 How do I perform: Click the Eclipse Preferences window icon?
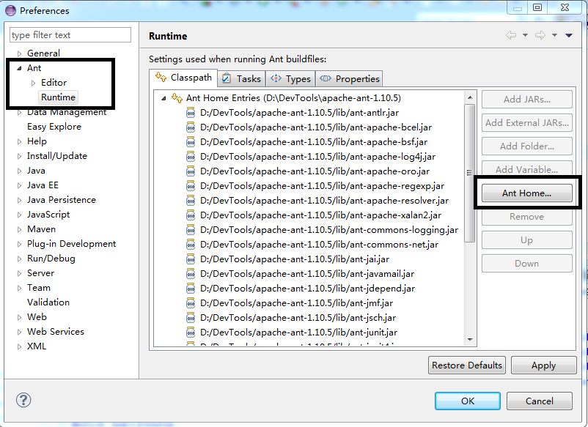click(10, 10)
